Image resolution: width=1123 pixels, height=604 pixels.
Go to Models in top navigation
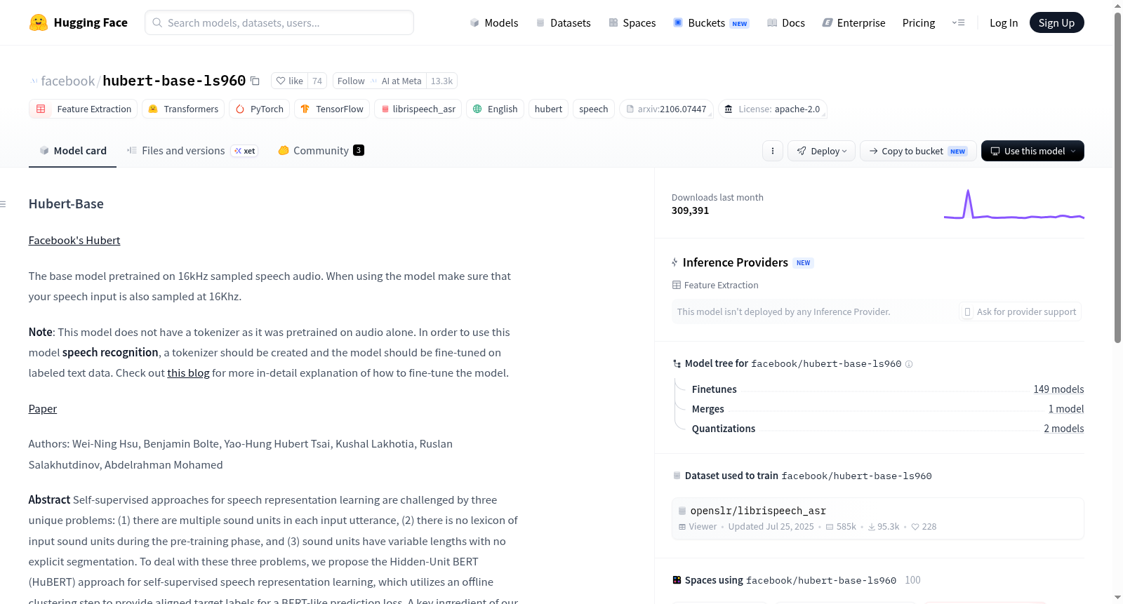(494, 22)
